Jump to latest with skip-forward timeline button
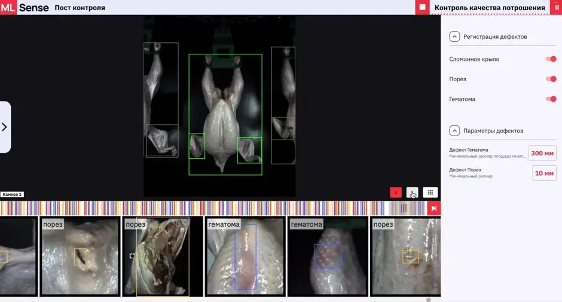 click(x=433, y=208)
